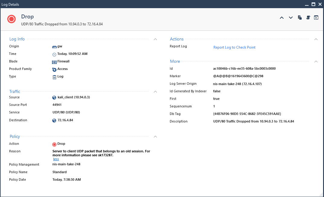
Task: Collapse the Traffic section
Action: coord(155,91)
